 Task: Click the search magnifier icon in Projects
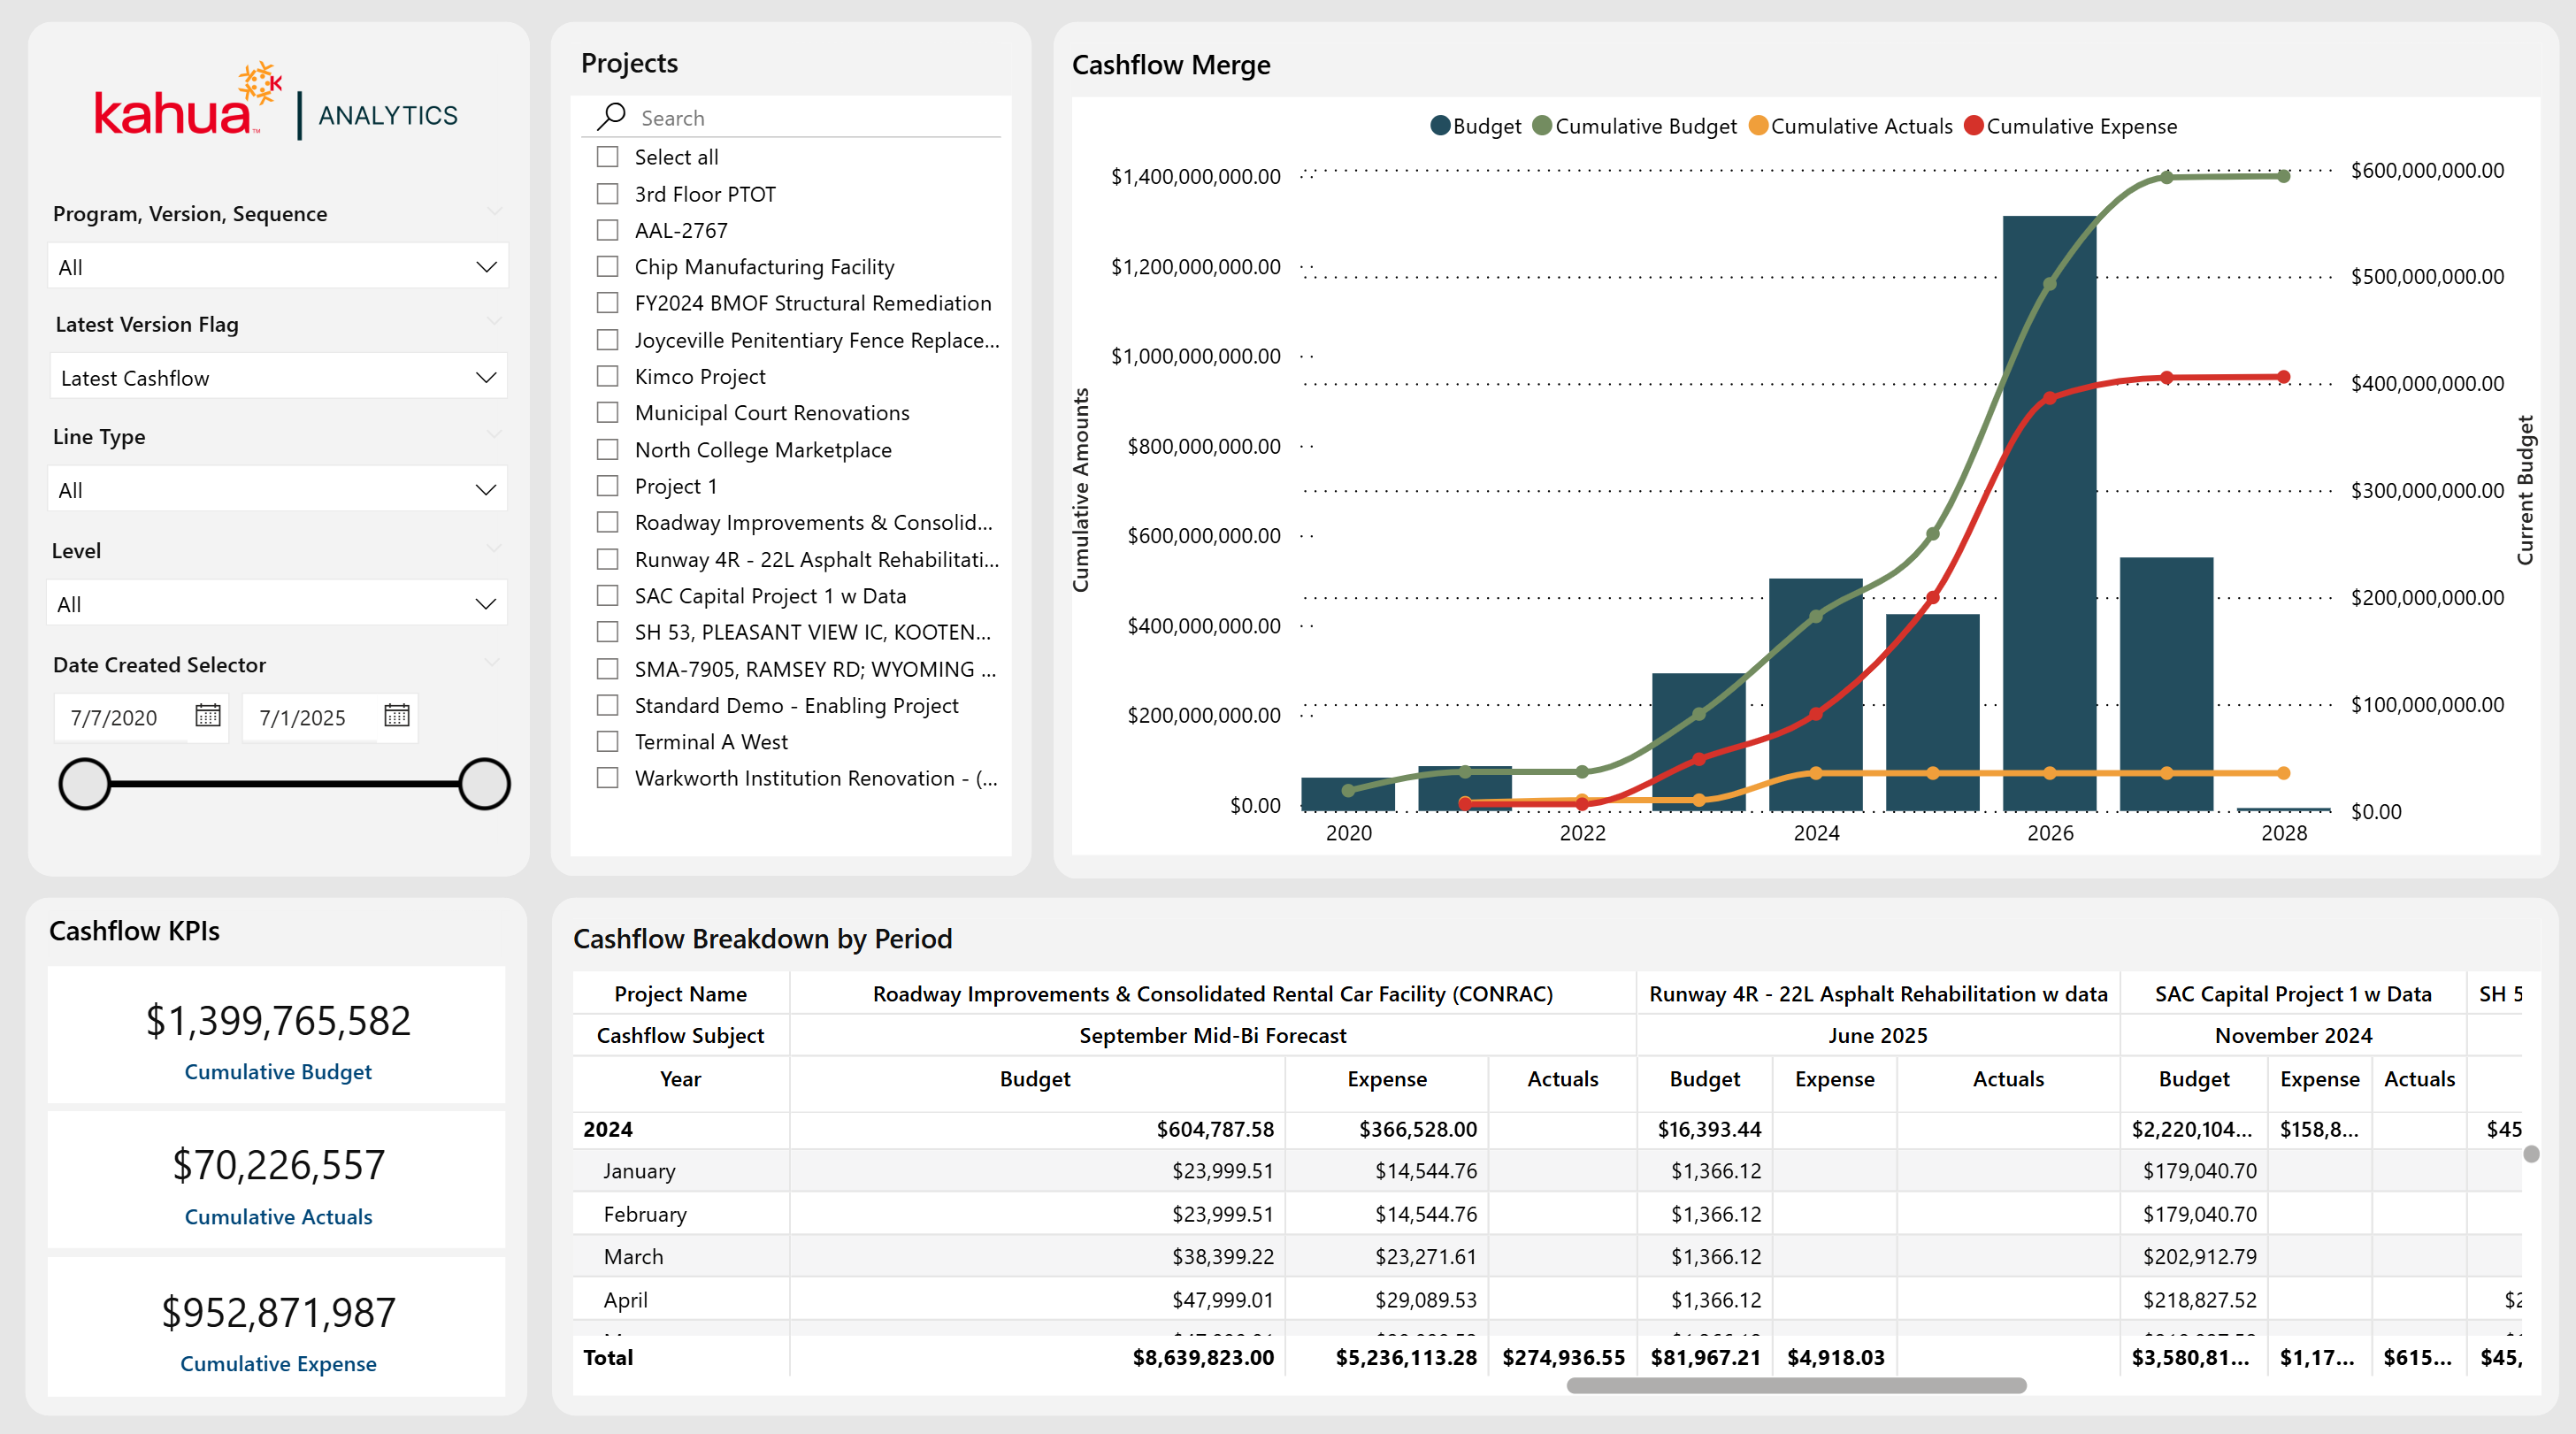(611, 117)
